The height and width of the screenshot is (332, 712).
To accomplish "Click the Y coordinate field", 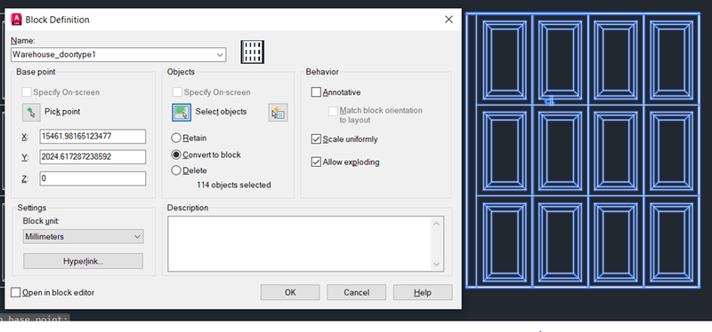I will pyautogui.click(x=93, y=157).
